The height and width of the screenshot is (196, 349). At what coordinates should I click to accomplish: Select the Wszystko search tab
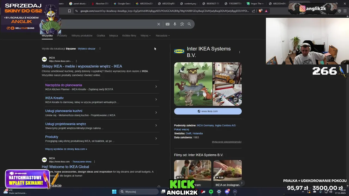[x=47, y=36]
